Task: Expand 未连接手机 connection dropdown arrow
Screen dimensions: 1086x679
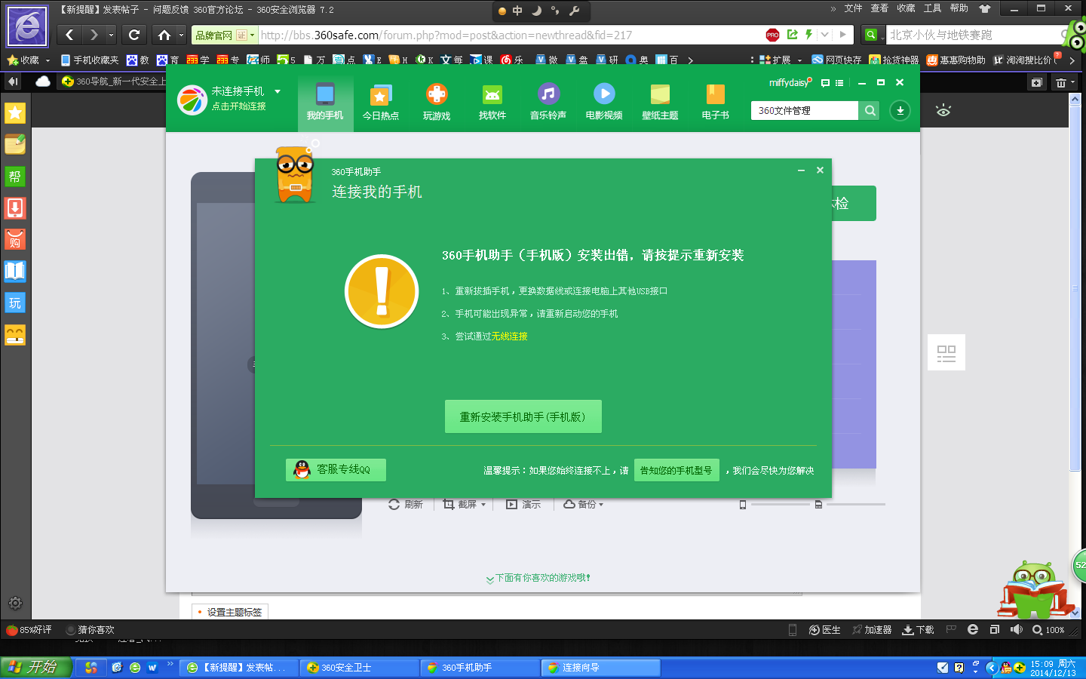Action: point(278,91)
